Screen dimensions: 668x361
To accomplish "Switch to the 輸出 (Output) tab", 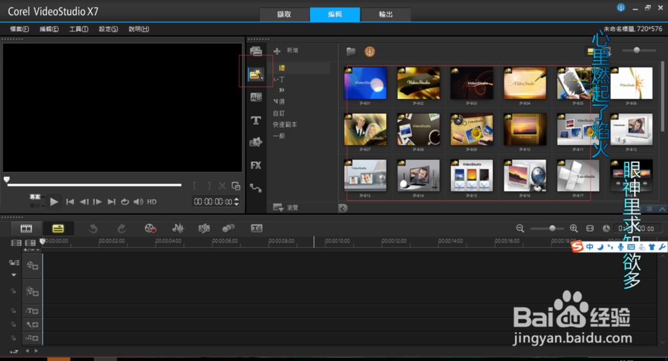I will [x=385, y=15].
